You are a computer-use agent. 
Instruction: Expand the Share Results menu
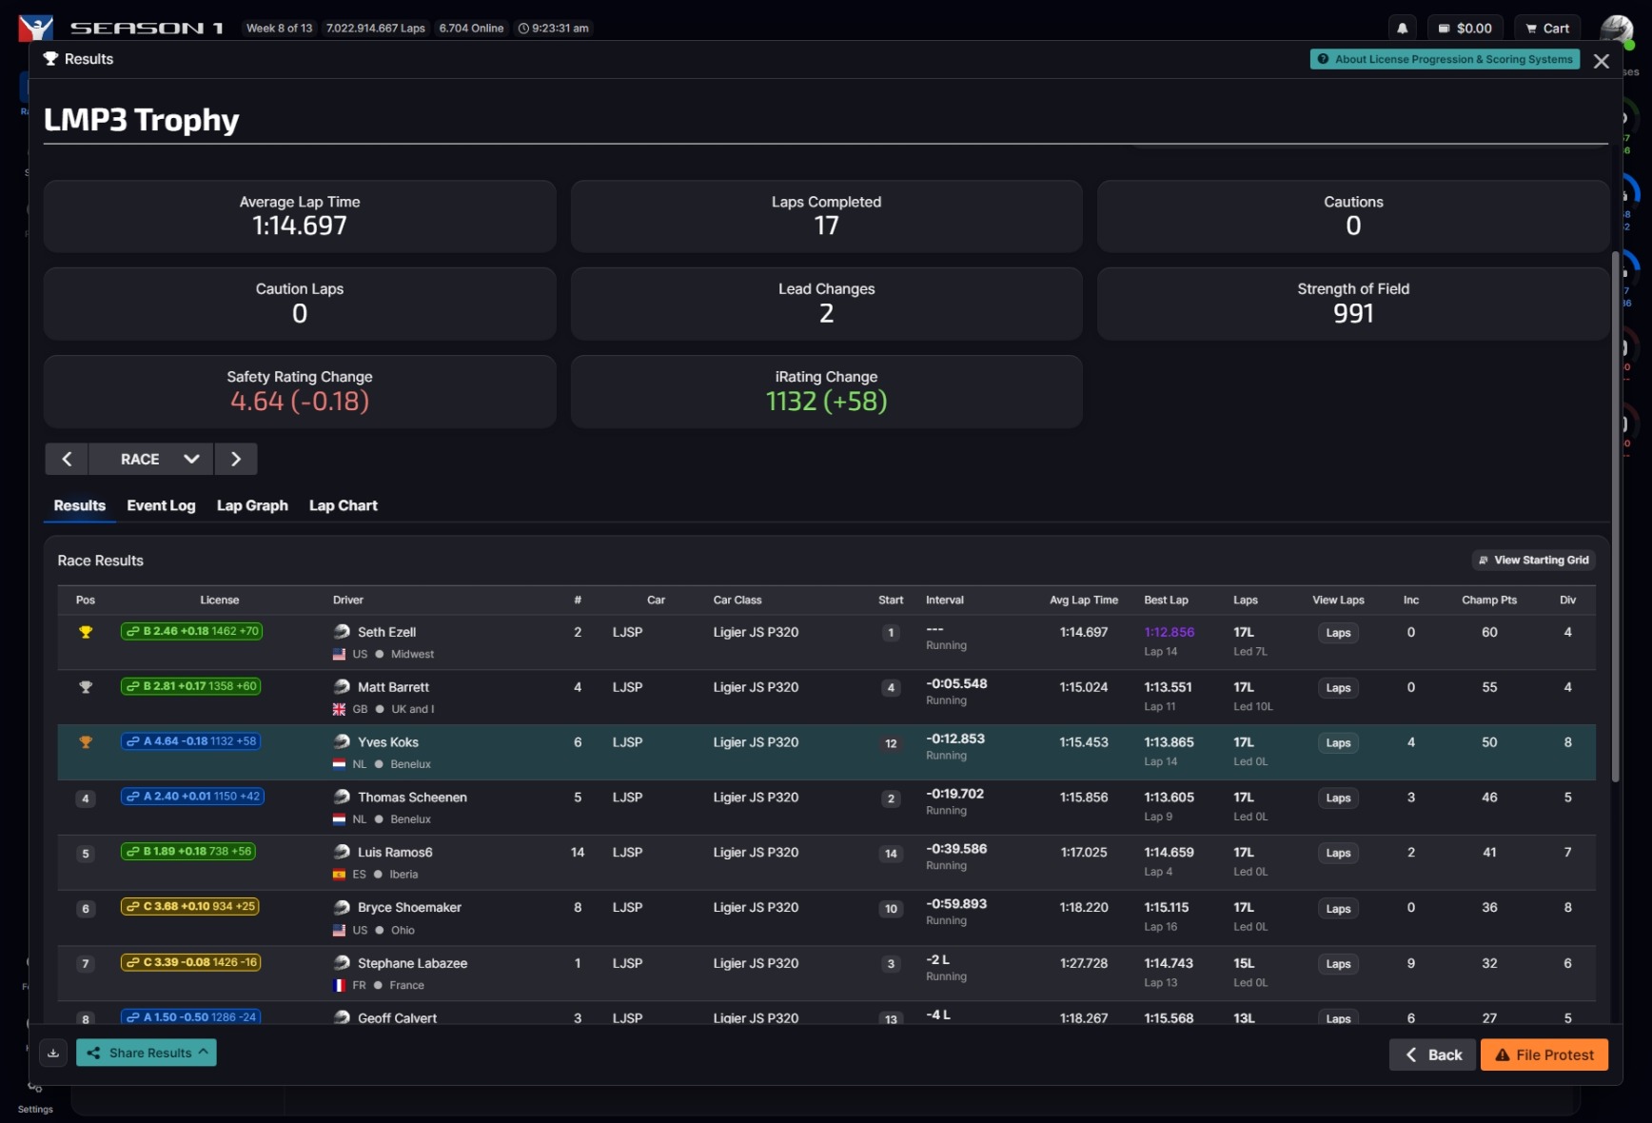[147, 1053]
